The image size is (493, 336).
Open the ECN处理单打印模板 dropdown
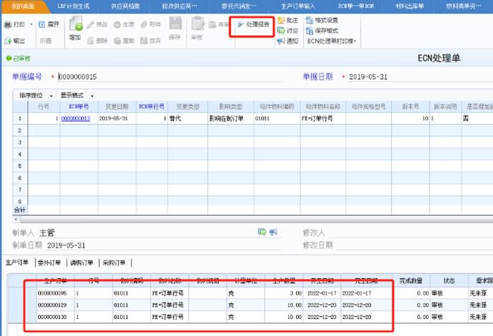point(332,41)
